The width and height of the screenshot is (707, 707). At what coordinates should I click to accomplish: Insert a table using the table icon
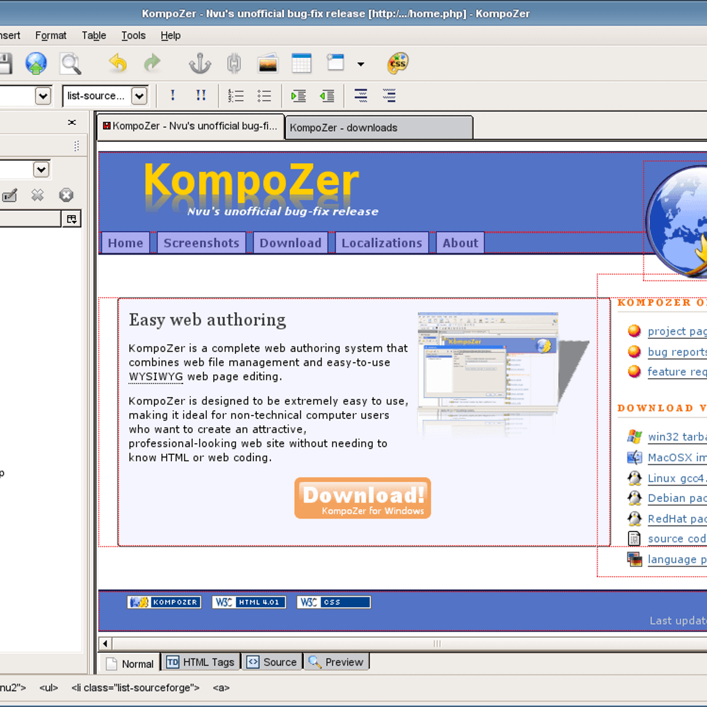(301, 63)
